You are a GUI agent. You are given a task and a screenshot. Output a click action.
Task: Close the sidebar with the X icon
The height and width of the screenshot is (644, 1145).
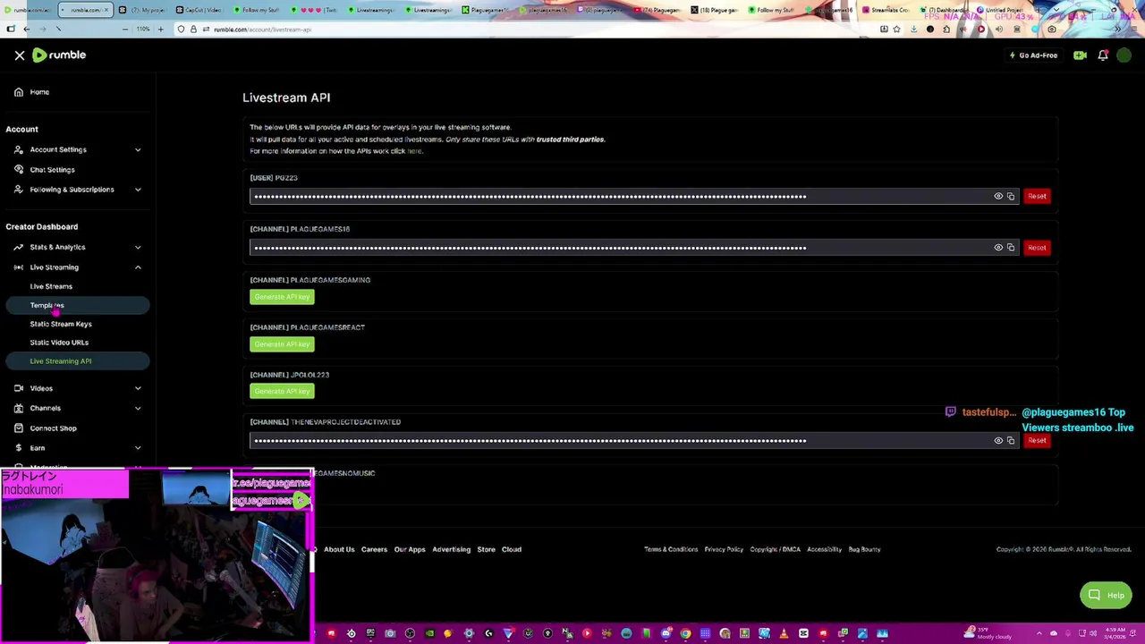(x=20, y=55)
